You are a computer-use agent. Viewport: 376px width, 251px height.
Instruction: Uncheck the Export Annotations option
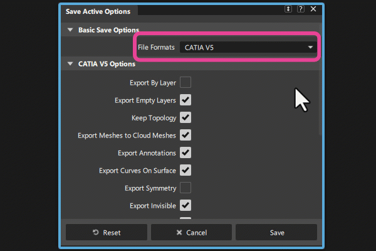[185, 152]
